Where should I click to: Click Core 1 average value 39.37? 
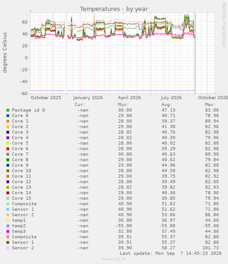(168, 121)
